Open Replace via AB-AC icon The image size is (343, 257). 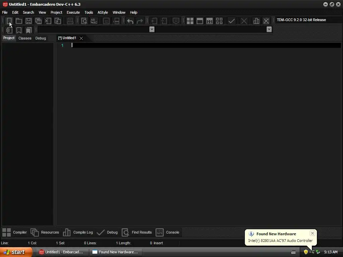click(x=94, y=21)
